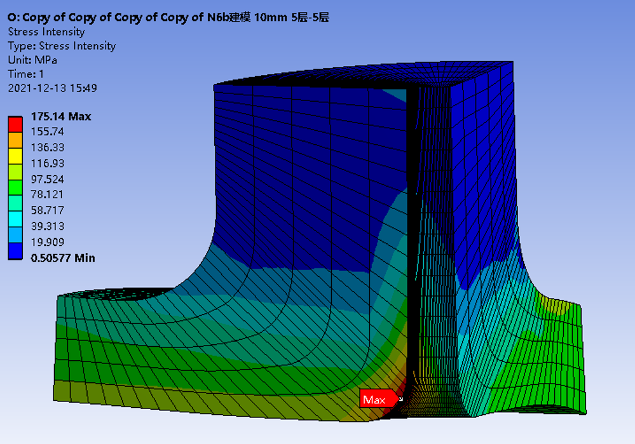Click the 'Unit: MPa' label
This screenshot has height=444, width=635.
click(32, 60)
